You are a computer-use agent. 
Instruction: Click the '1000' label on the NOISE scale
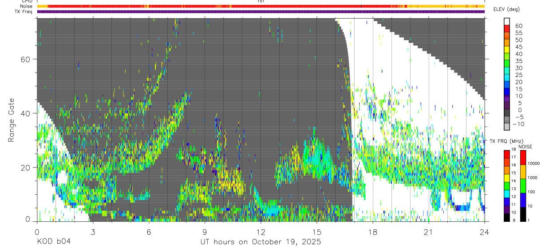click(x=533, y=178)
